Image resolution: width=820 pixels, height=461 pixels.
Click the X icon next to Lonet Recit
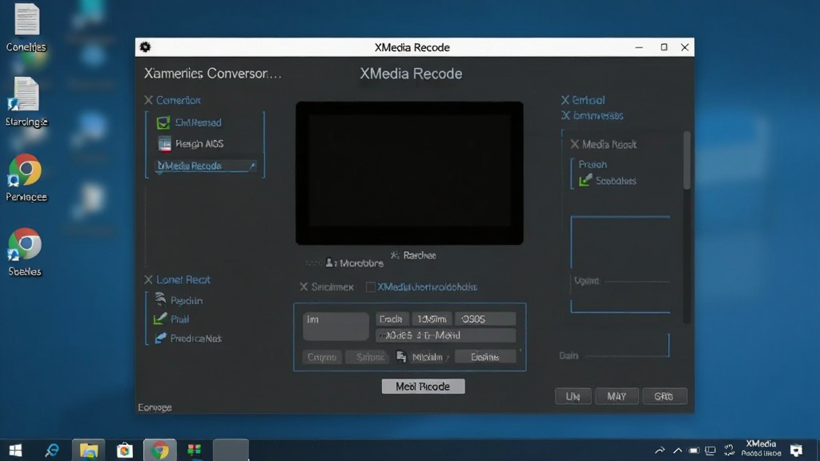click(x=148, y=279)
